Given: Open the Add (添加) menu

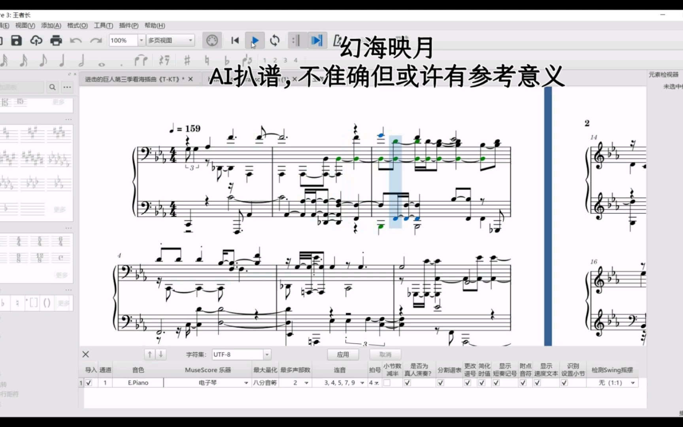Looking at the screenshot, I should 51,25.
